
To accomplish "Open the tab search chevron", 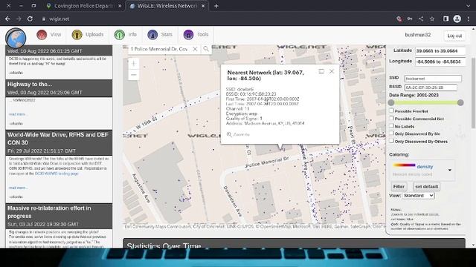I will [468, 6].
